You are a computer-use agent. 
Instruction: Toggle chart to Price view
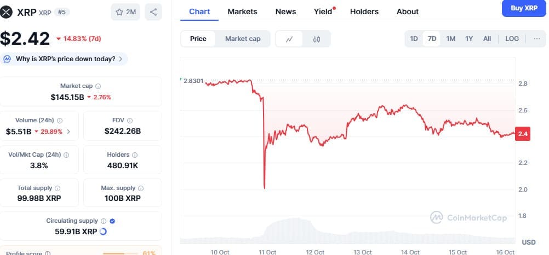point(198,39)
